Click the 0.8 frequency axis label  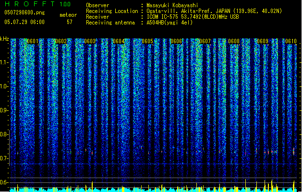(x=4, y=134)
